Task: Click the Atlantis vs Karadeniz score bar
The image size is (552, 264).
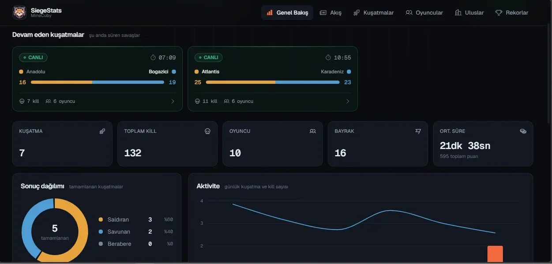Action: click(x=273, y=82)
